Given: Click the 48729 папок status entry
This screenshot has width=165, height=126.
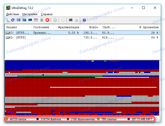Looking at the screenshot, I should click(x=18, y=119).
